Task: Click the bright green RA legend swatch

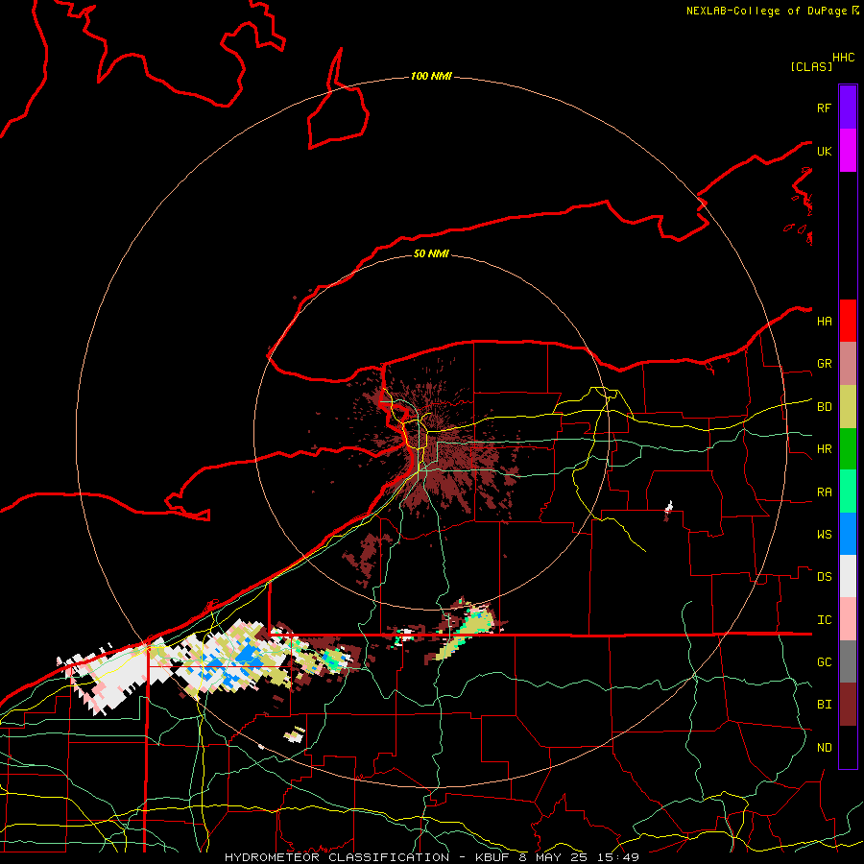Action: (848, 492)
